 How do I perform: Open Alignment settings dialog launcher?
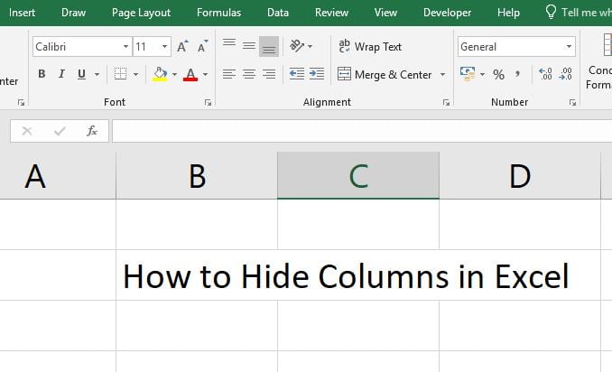coord(446,103)
